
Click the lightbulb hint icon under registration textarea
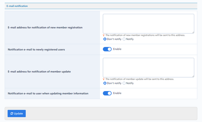(x=104, y=35)
